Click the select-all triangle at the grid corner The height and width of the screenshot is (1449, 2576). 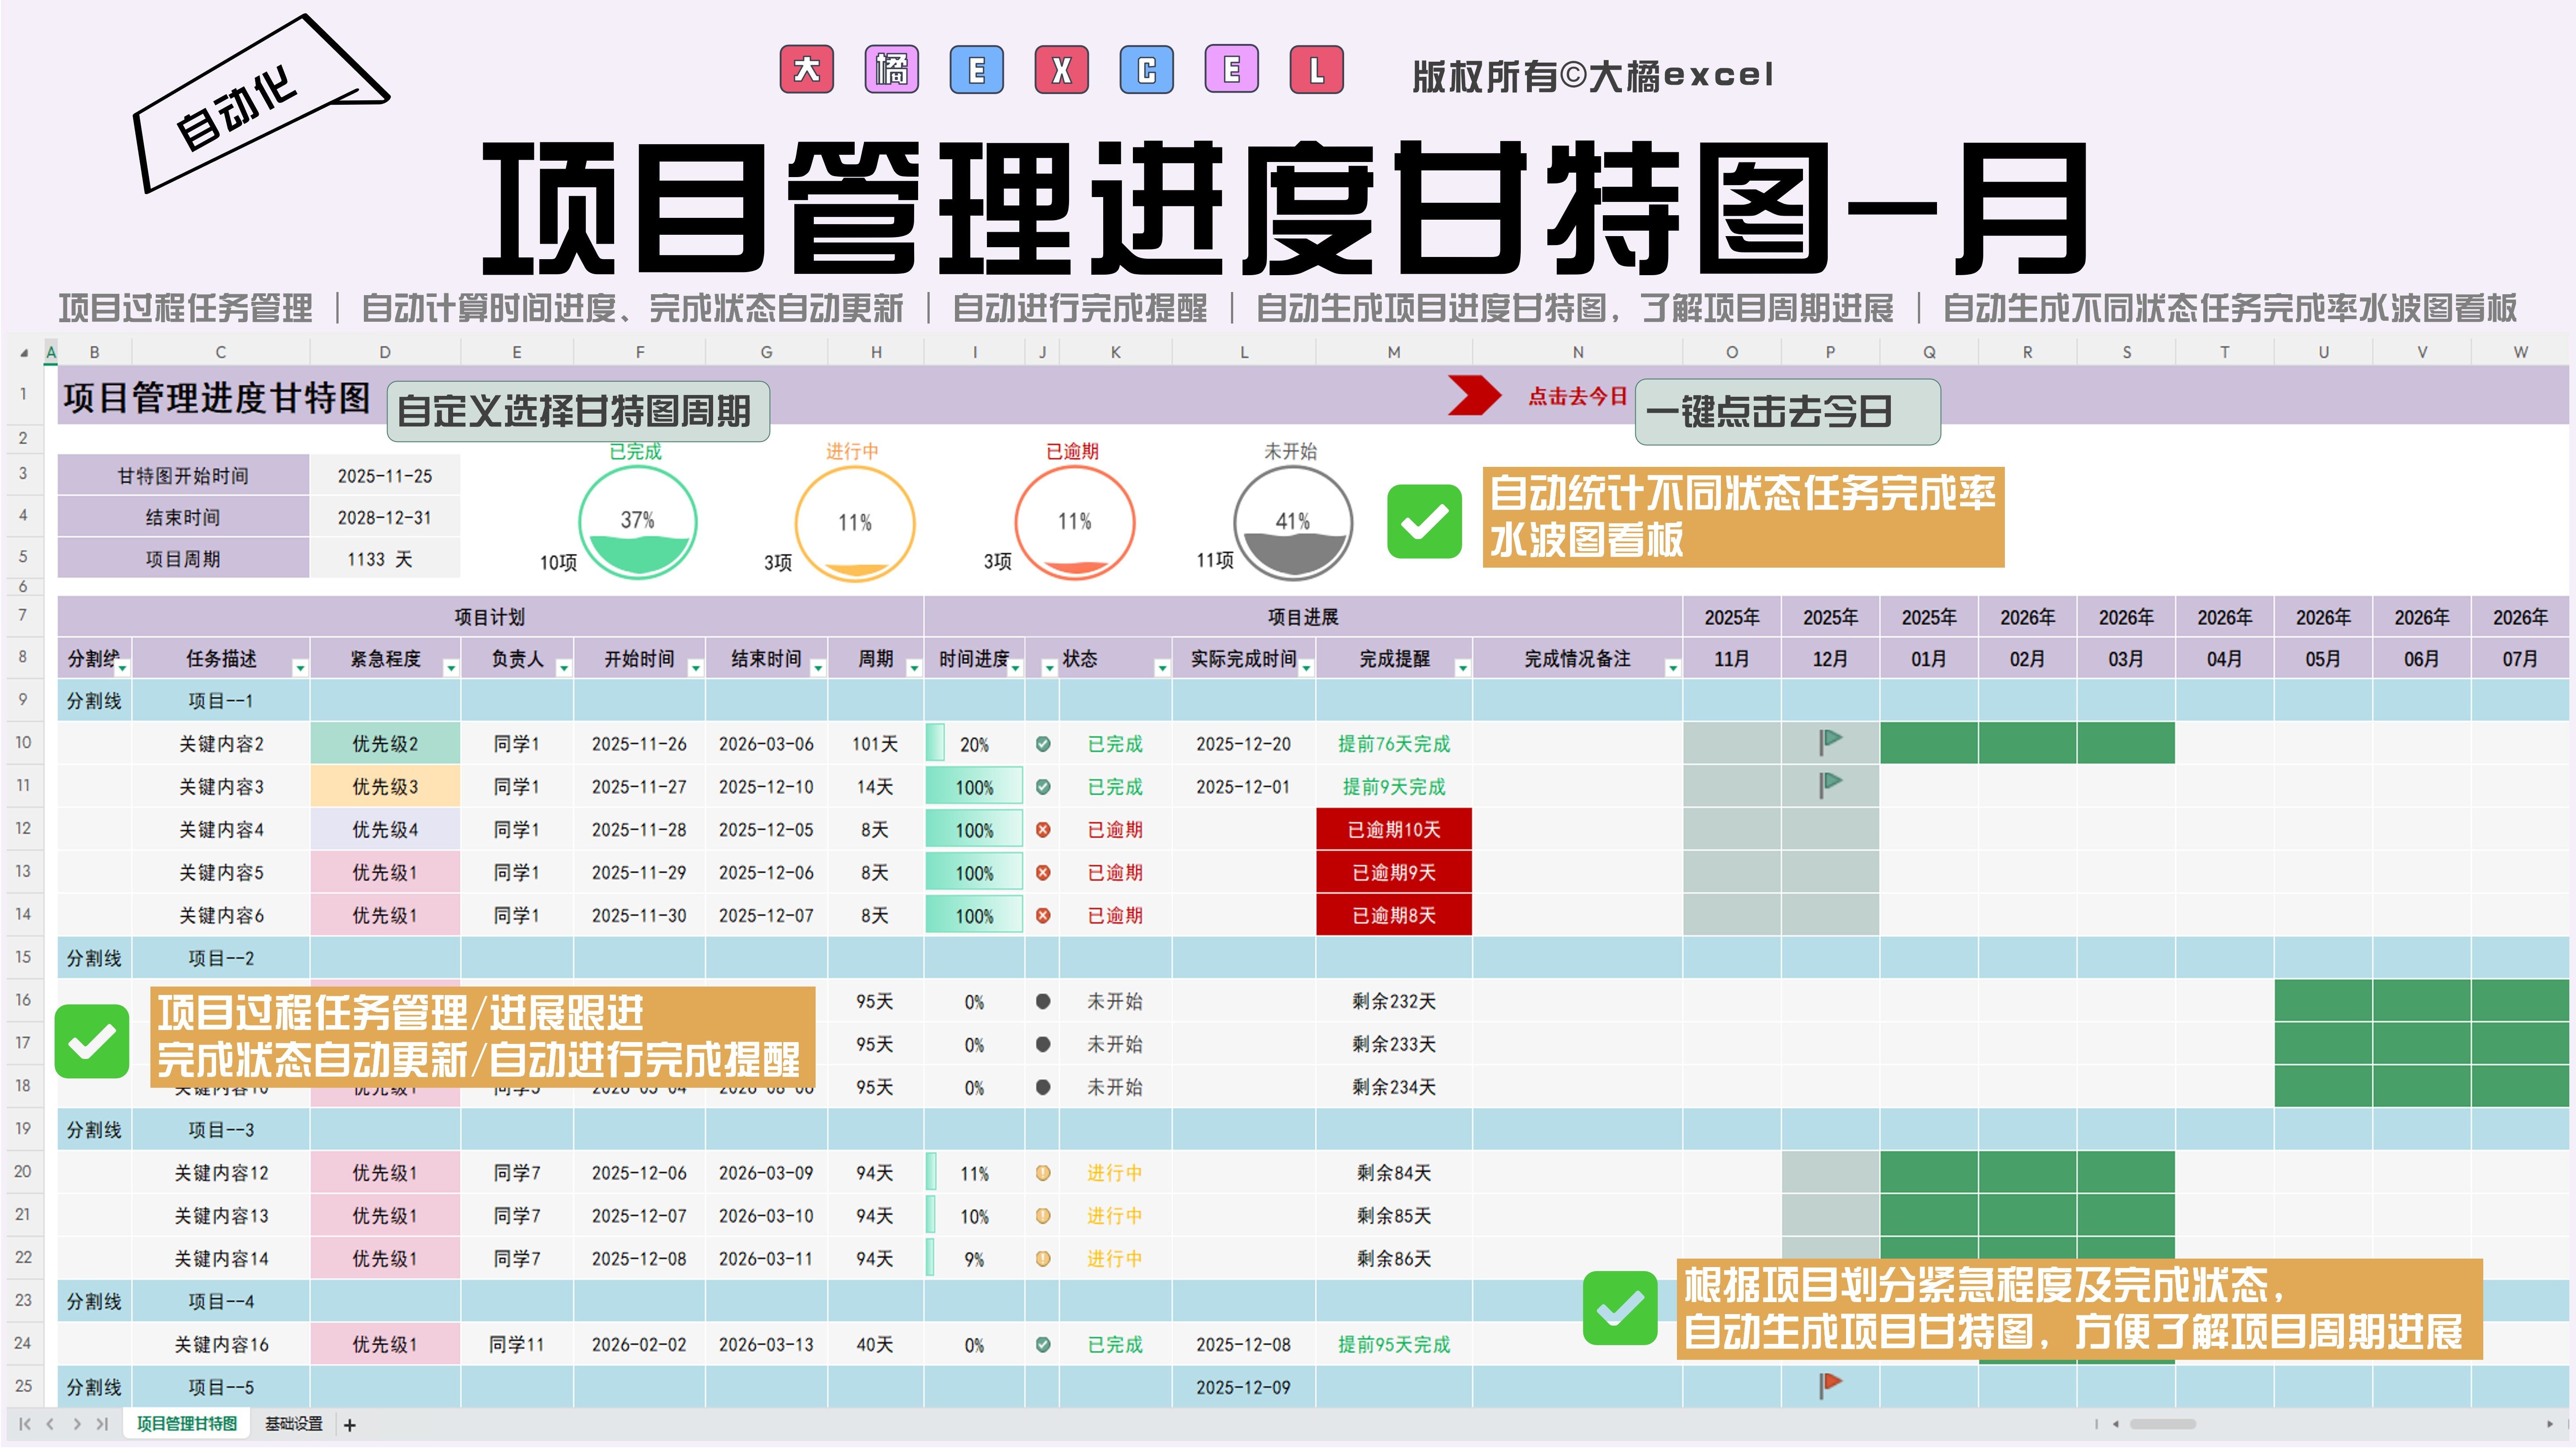23,353
